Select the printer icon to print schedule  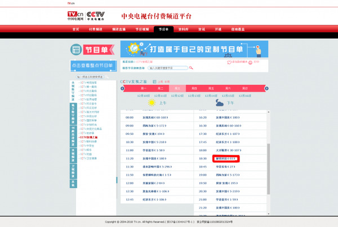[x=250, y=62]
